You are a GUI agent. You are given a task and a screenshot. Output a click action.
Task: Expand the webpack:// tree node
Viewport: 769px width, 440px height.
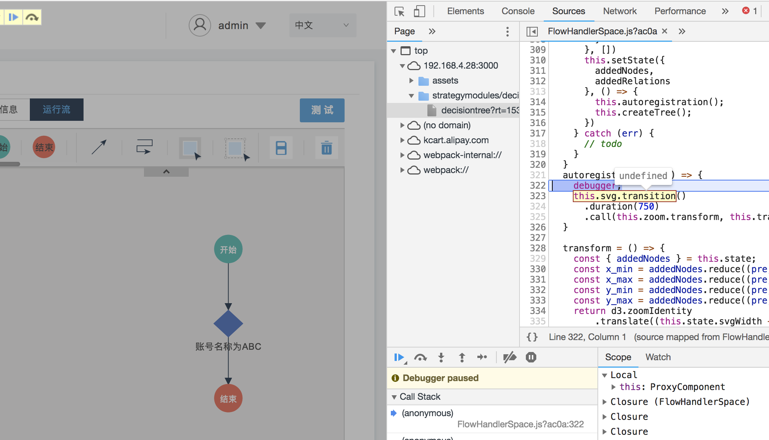[402, 170]
